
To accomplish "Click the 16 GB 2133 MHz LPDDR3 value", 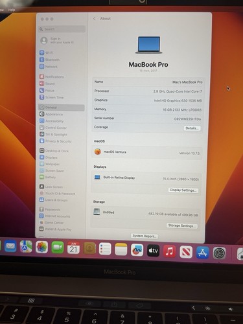I will point(182,110).
